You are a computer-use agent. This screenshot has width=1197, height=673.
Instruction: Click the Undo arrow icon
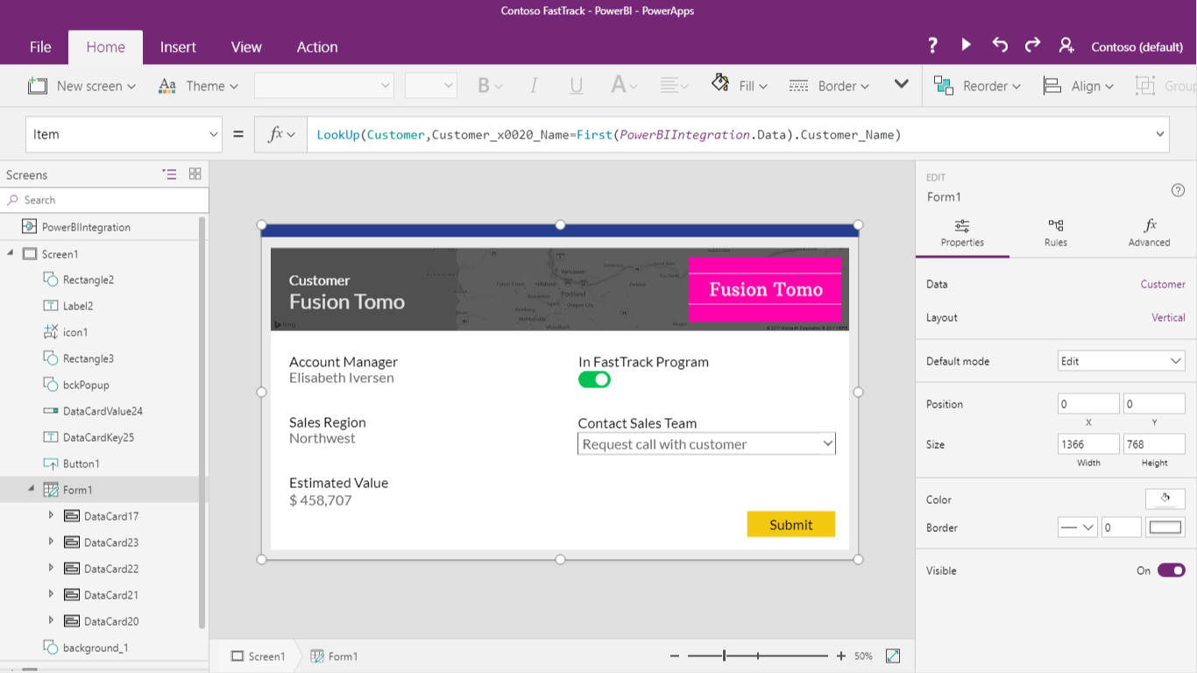pyautogui.click(x=1000, y=45)
